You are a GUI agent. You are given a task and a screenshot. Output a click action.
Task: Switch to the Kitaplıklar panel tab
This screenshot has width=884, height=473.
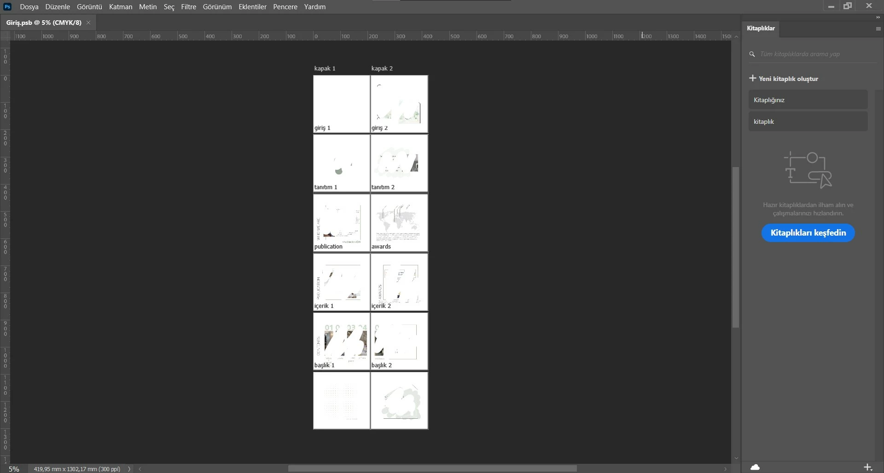coord(761,29)
